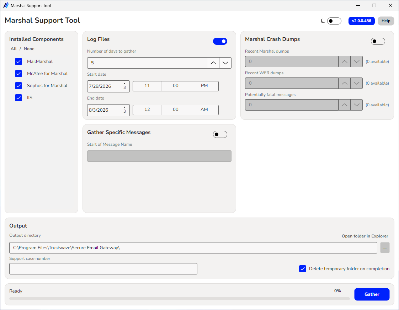Decrease Recent Marshal dumps with down arrow
399x310 pixels.
(x=357, y=62)
